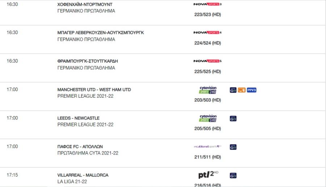Click Cytavision Sports 3 HD logo

pos(208,90)
